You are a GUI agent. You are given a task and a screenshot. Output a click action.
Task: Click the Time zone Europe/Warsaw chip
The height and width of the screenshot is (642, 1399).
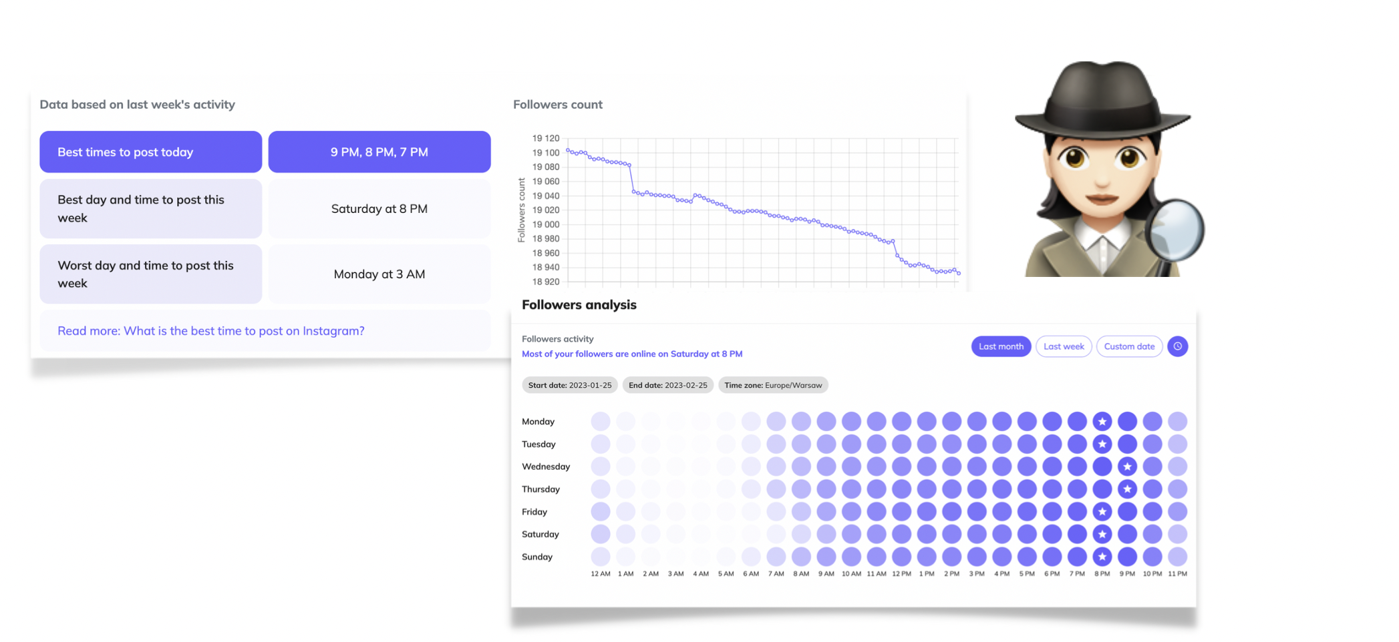pos(773,385)
